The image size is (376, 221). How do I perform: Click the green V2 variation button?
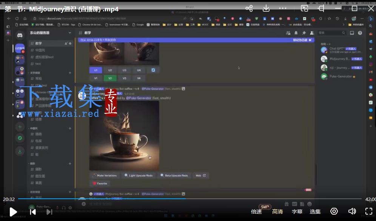pos(110,78)
